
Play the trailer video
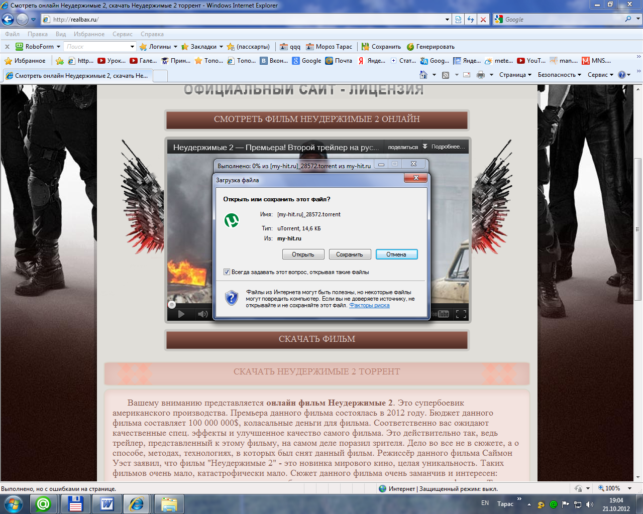coord(181,314)
